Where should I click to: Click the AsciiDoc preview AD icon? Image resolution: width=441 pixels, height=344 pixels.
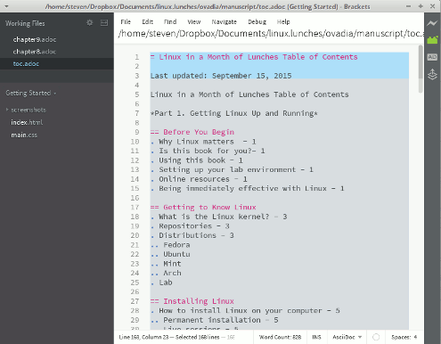click(432, 57)
